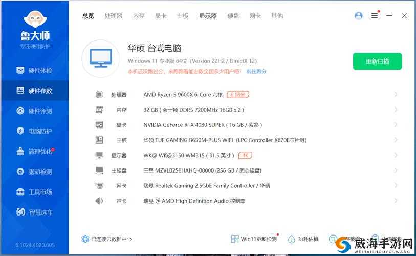Click the 主硬盘 drive icon
Viewport: 416px width, 256px height.
(99, 170)
